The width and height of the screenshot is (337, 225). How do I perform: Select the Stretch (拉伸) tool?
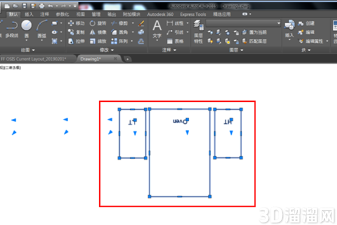(x=76, y=41)
